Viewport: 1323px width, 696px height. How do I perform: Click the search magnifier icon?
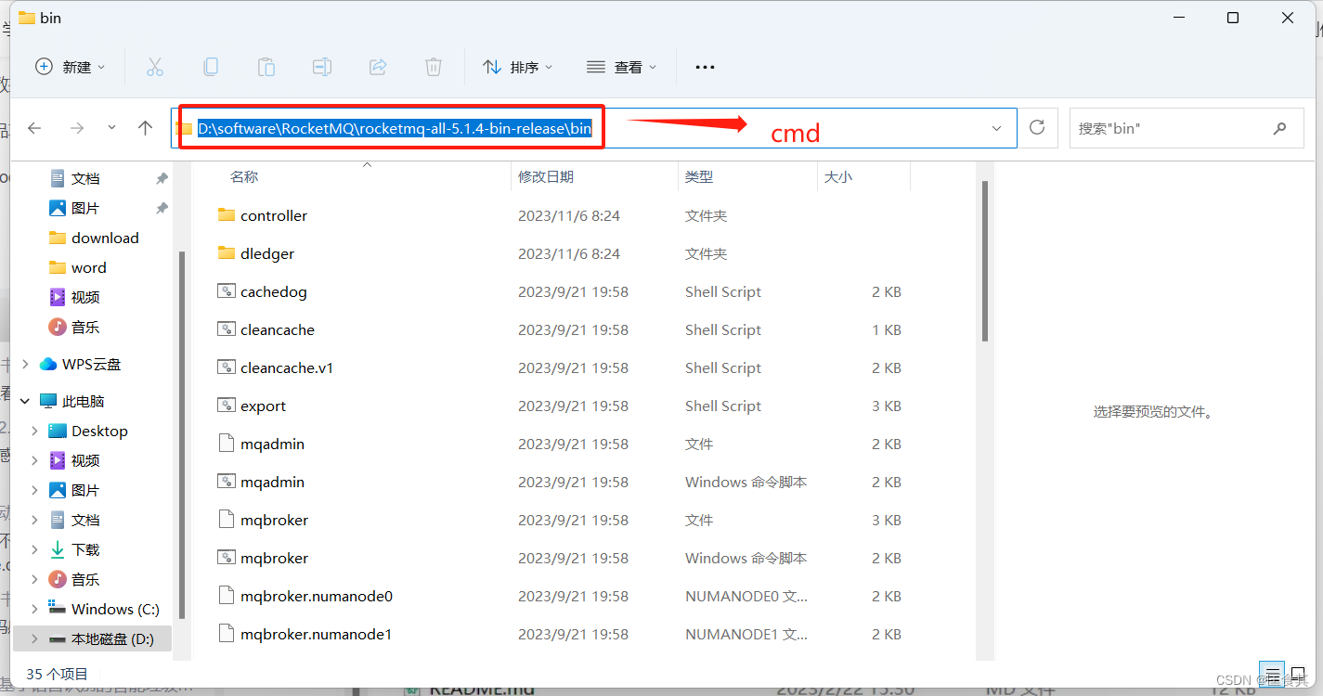(x=1280, y=128)
